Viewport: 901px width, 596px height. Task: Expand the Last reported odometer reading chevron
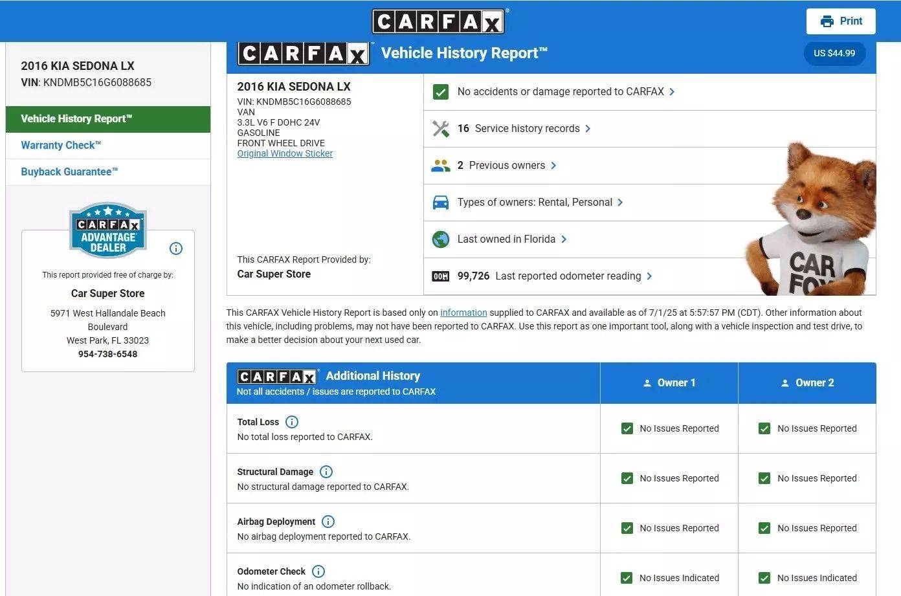pyautogui.click(x=649, y=276)
